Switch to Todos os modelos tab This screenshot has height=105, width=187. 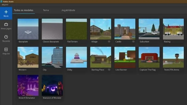pyautogui.click(x=24, y=10)
